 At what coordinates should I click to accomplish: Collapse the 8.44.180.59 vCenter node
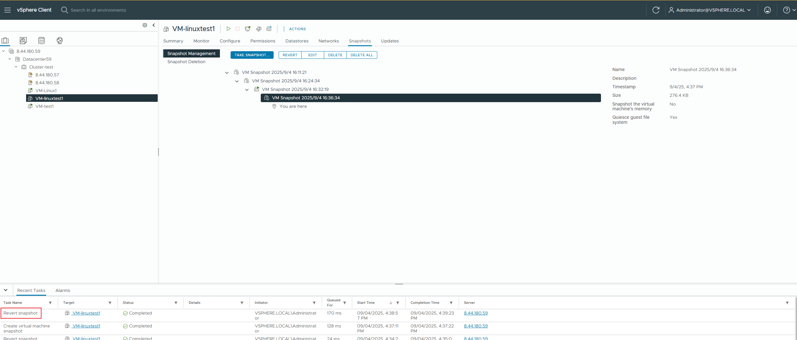point(3,51)
